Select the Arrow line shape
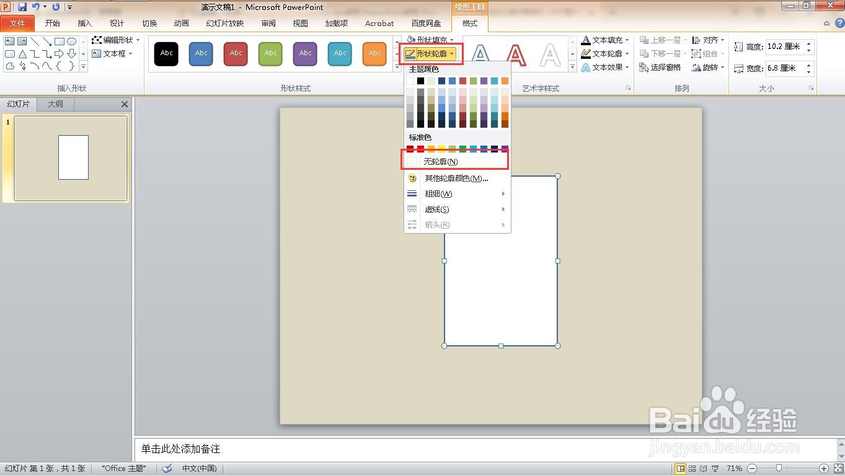The height and width of the screenshot is (476, 845). coord(47,42)
